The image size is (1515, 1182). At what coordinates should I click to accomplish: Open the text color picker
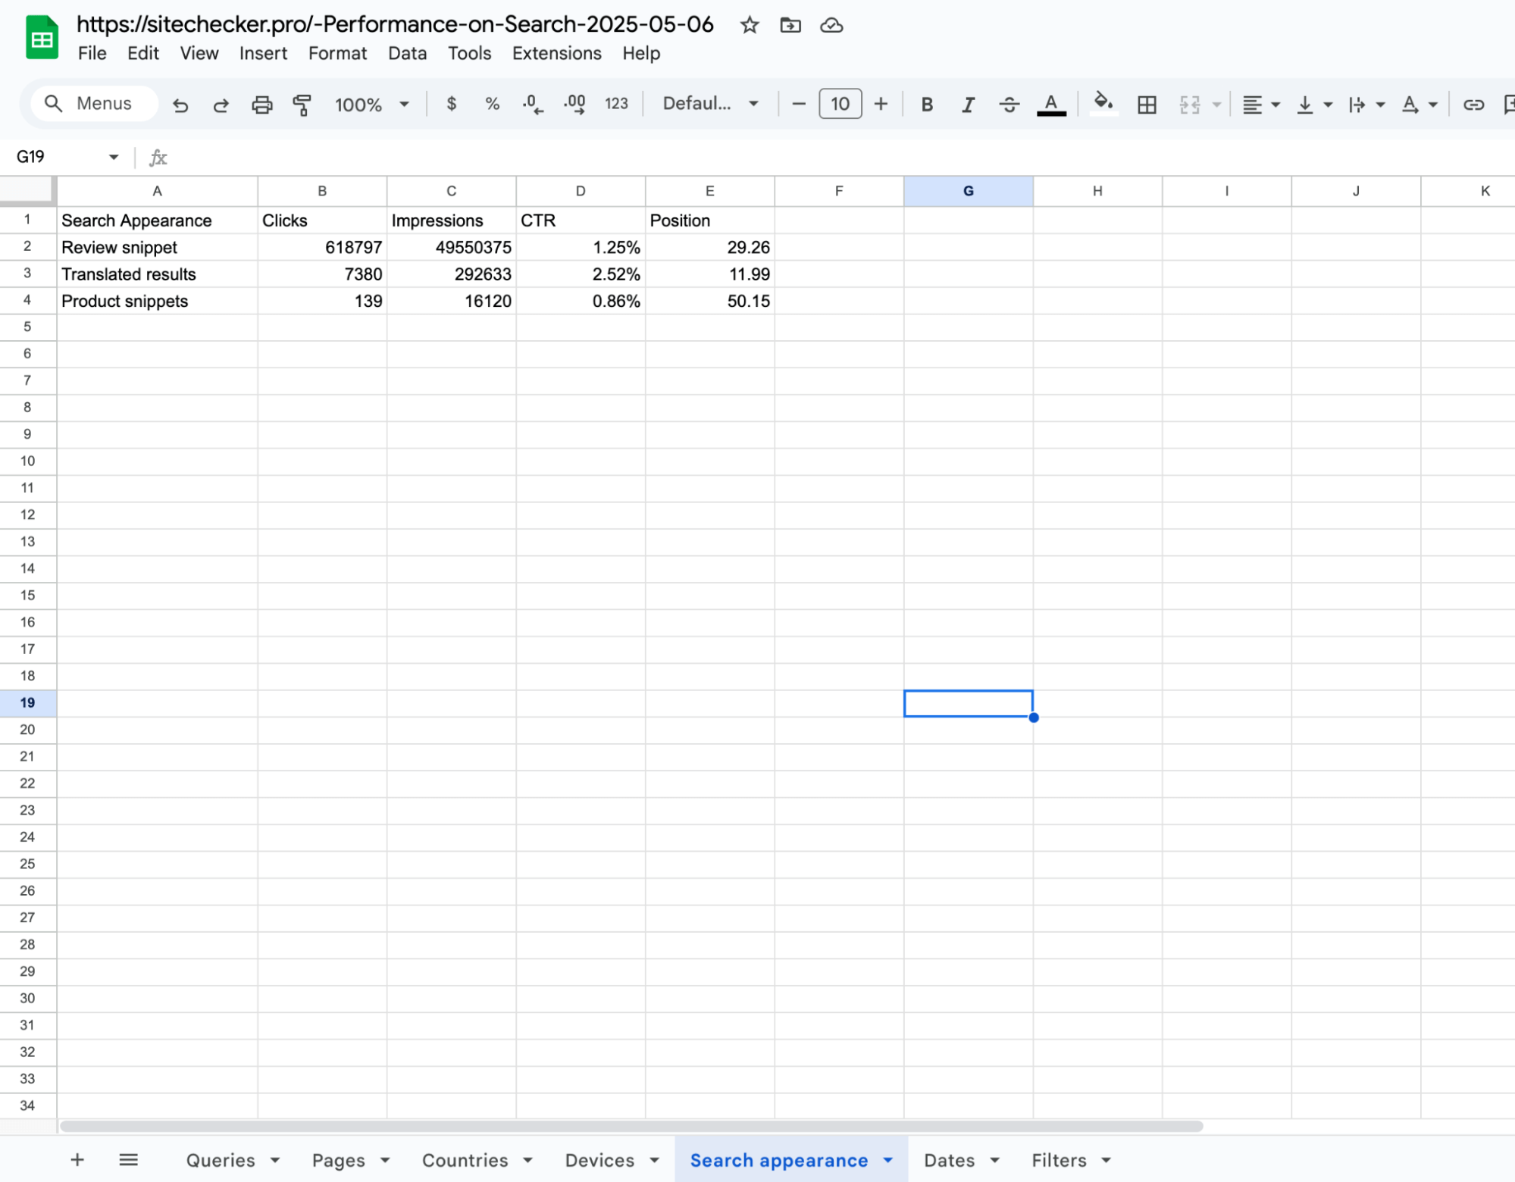[1051, 105]
